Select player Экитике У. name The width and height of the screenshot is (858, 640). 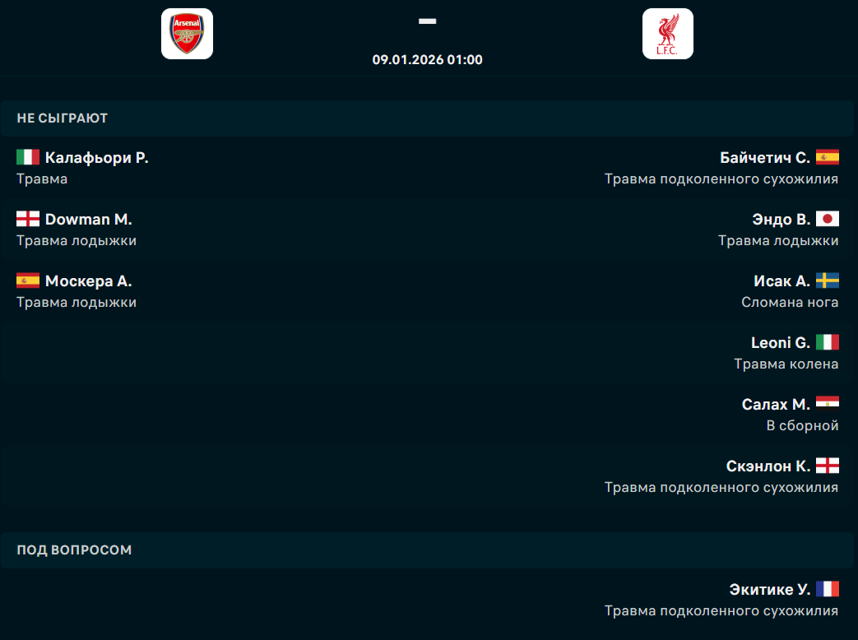[x=769, y=590]
